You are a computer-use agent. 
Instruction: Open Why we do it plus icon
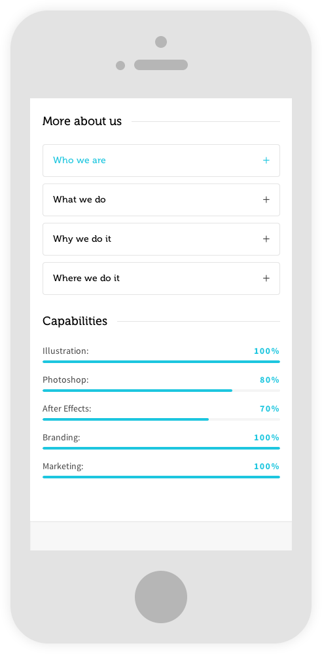tap(266, 239)
